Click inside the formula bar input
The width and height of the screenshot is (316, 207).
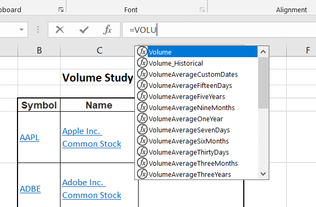pos(219,30)
